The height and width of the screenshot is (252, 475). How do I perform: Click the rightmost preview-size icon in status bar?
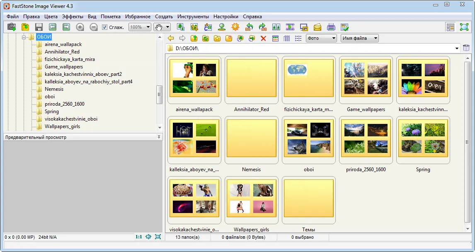(158, 237)
